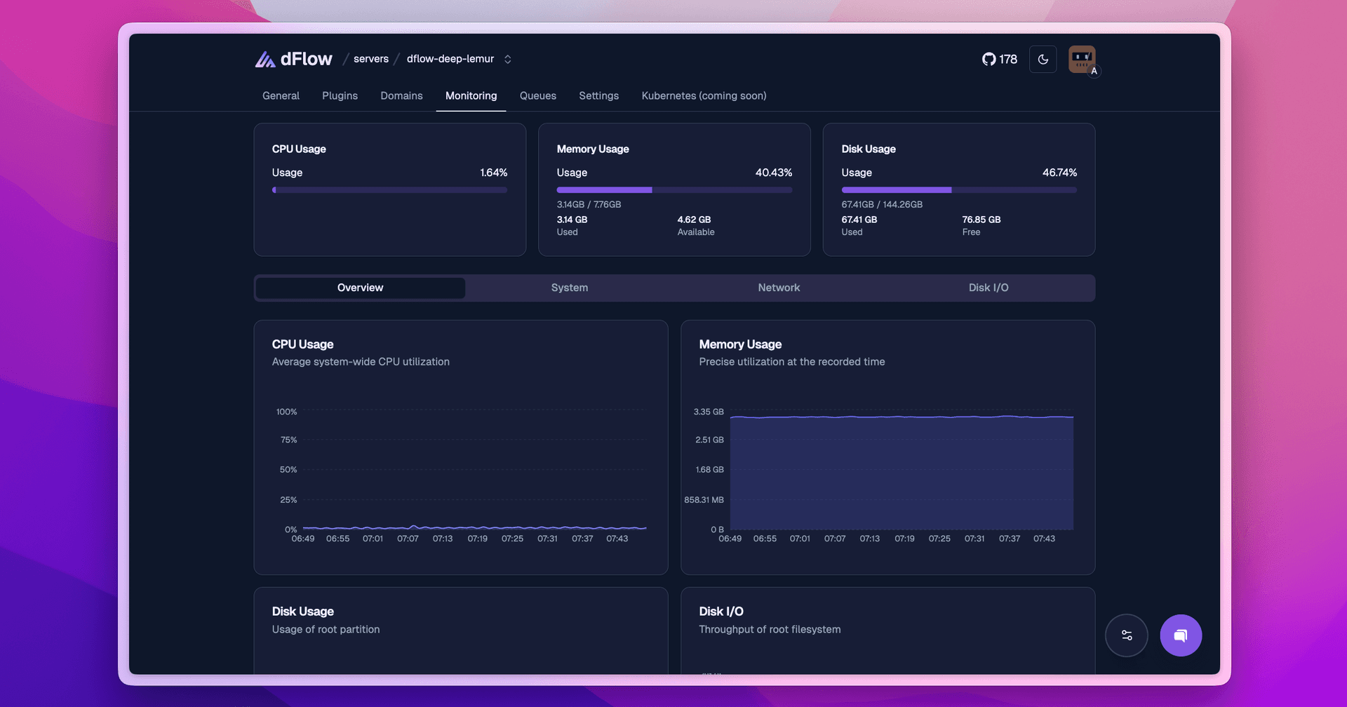Go to the Settings tab
Viewport: 1347px width, 707px height.
pyautogui.click(x=598, y=96)
